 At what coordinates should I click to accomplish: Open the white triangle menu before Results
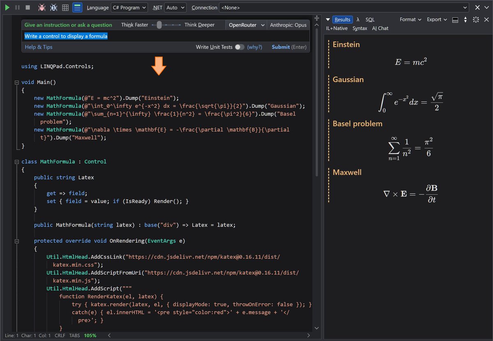click(x=327, y=20)
